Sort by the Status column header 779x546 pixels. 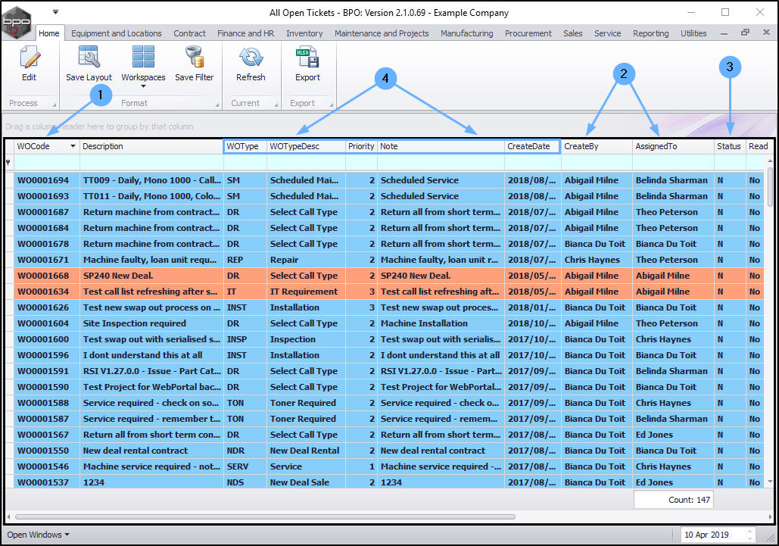[730, 146]
